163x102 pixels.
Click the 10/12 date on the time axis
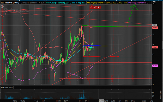coord(23,101)
